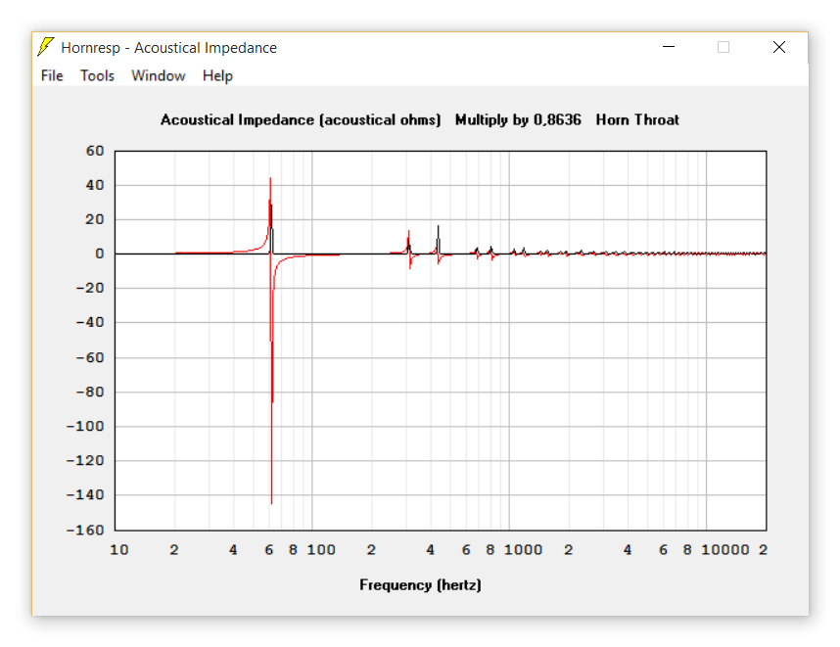Open the Window menu
This screenshot has width=840, height=647.
pyautogui.click(x=159, y=76)
